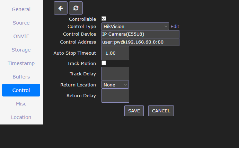Uncheck the Controllable checkbox
This screenshot has height=148, width=239.
click(x=104, y=19)
